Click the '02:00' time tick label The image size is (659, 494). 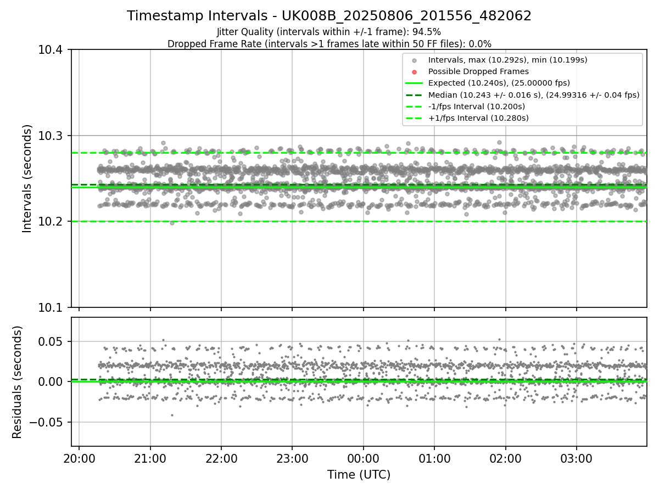pos(505,458)
